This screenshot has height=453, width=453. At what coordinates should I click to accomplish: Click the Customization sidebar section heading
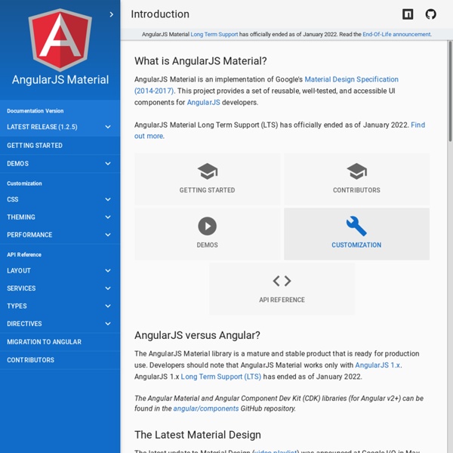click(x=24, y=183)
